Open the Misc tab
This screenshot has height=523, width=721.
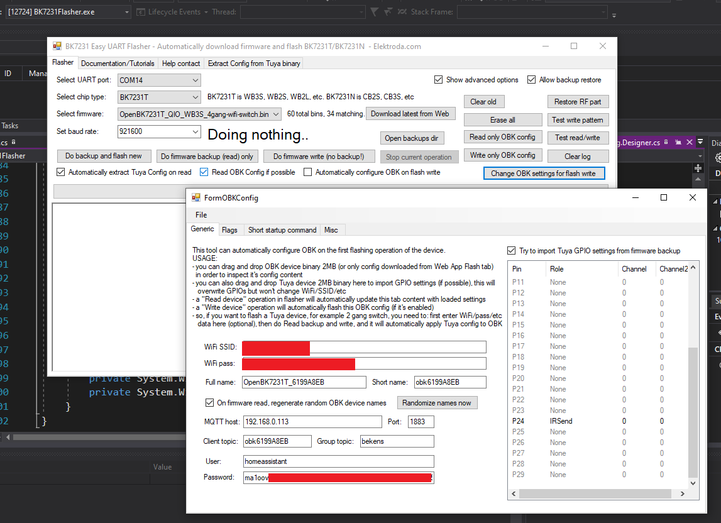pos(331,230)
